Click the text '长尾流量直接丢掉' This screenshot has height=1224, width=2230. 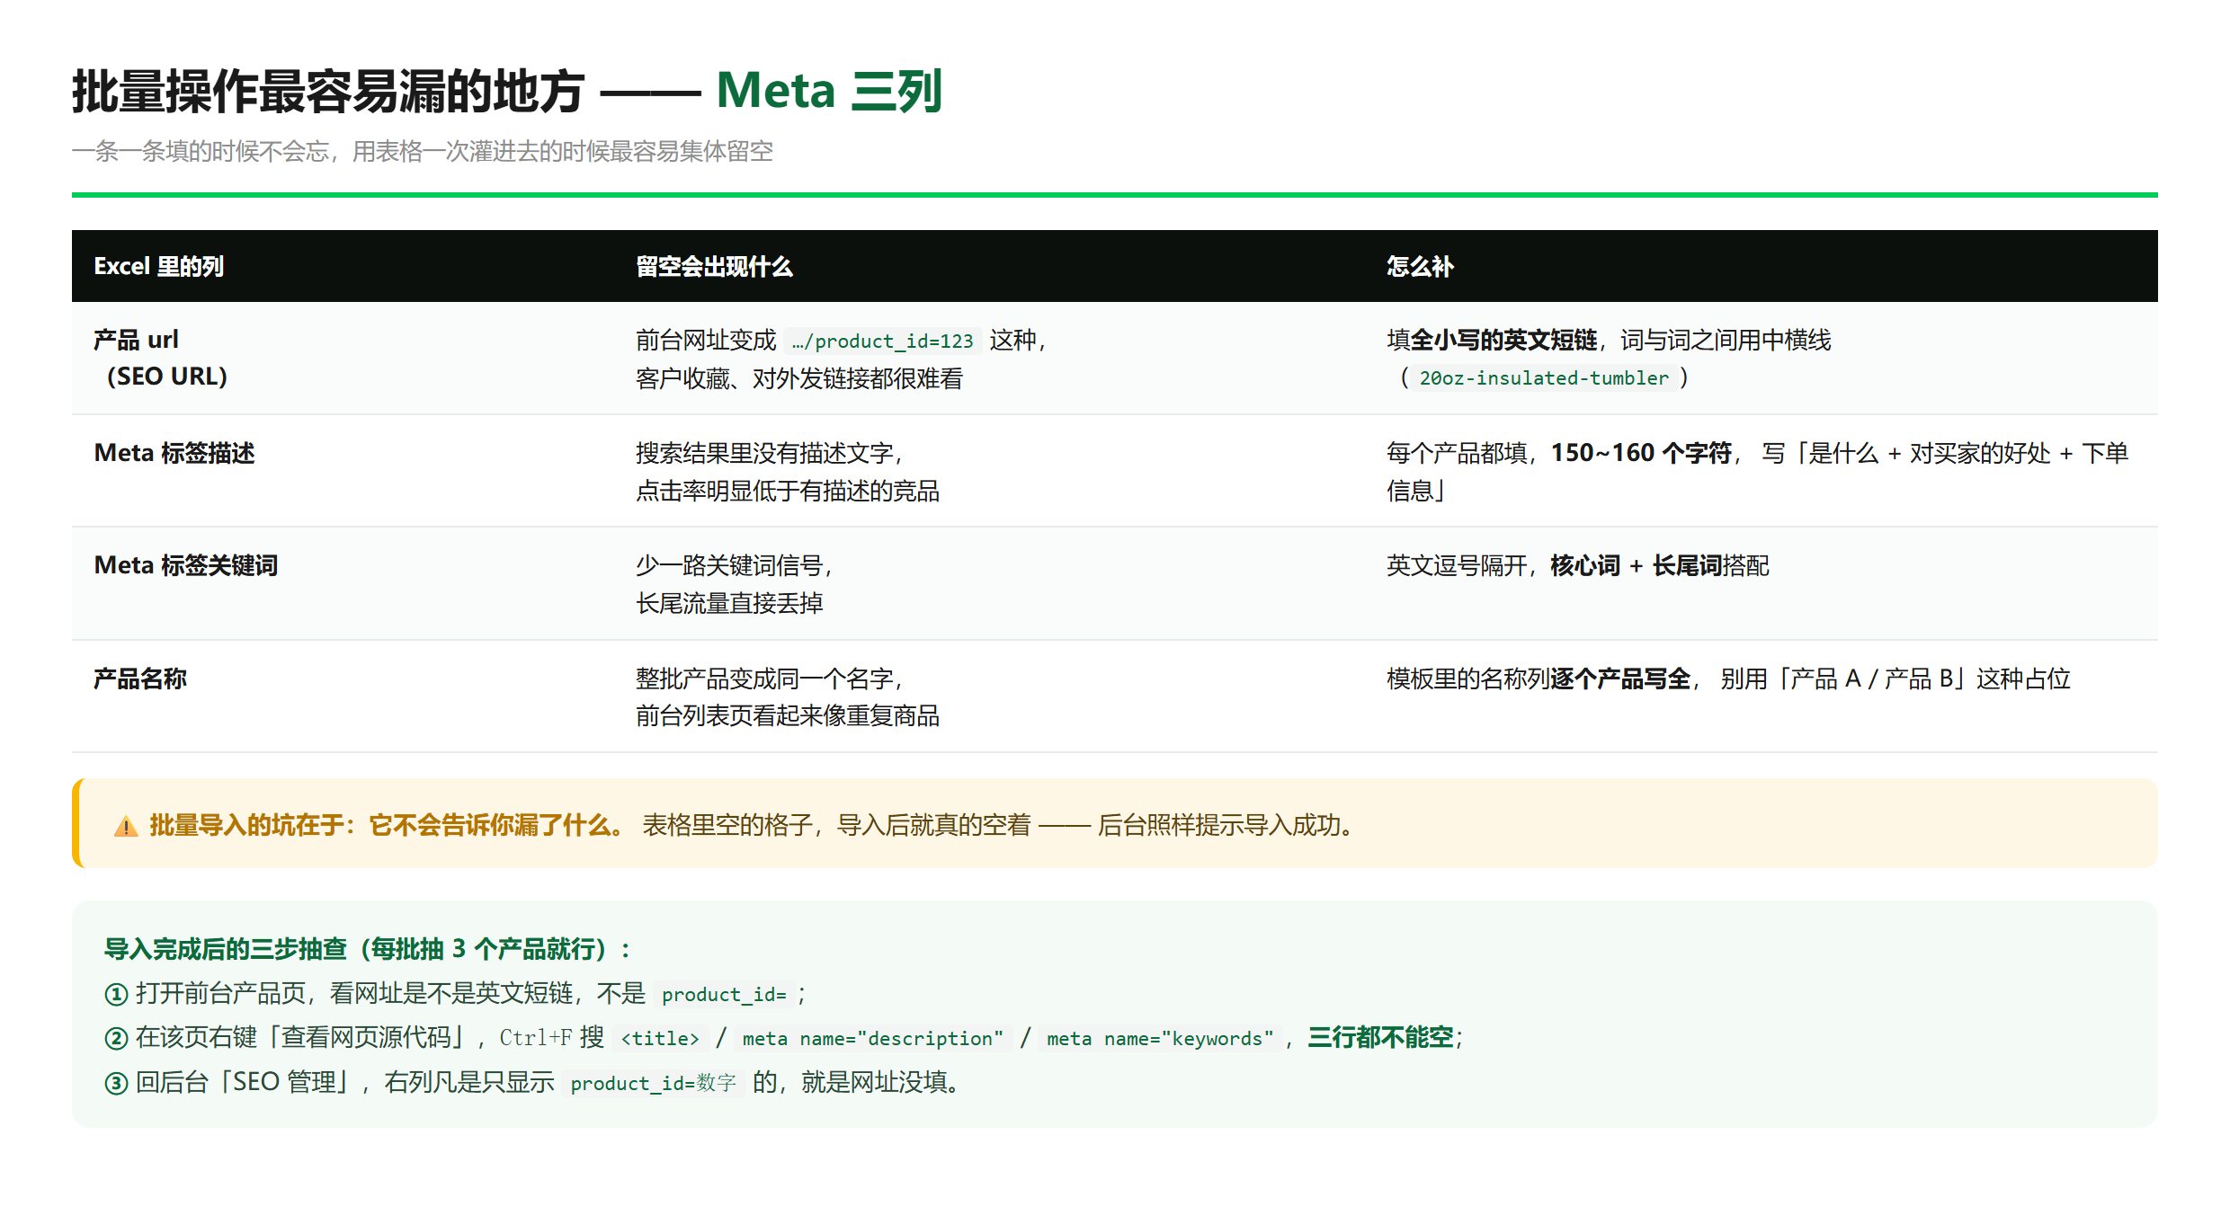click(729, 603)
